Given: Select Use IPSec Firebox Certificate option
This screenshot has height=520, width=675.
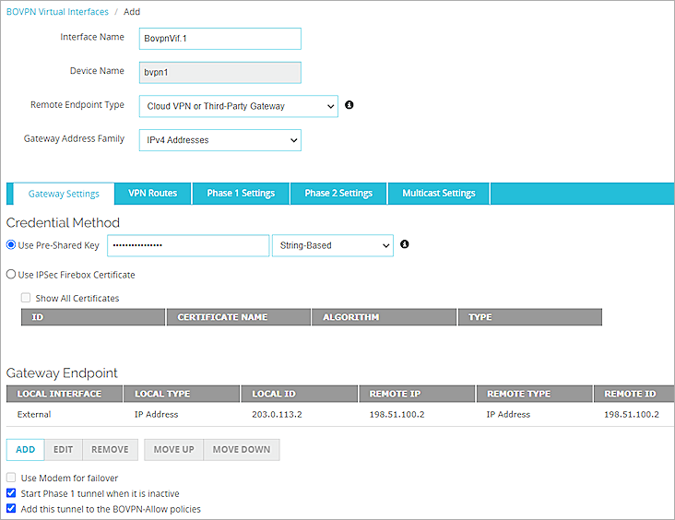Looking at the screenshot, I should pos(11,275).
